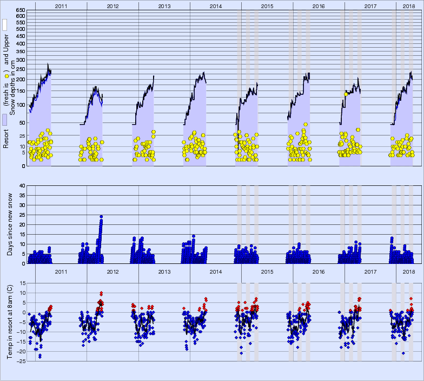The image size is (424, 381).
Task: Click the lowest blue diamond in 2011 temperatures
Action: pyautogui.click(x=40, y=357)
